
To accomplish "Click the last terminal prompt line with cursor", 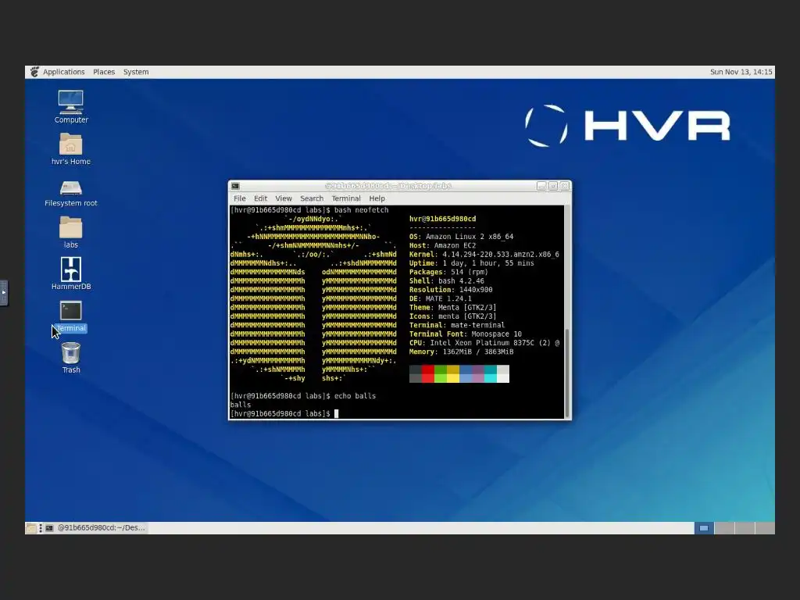I will [x=284, y=414].
